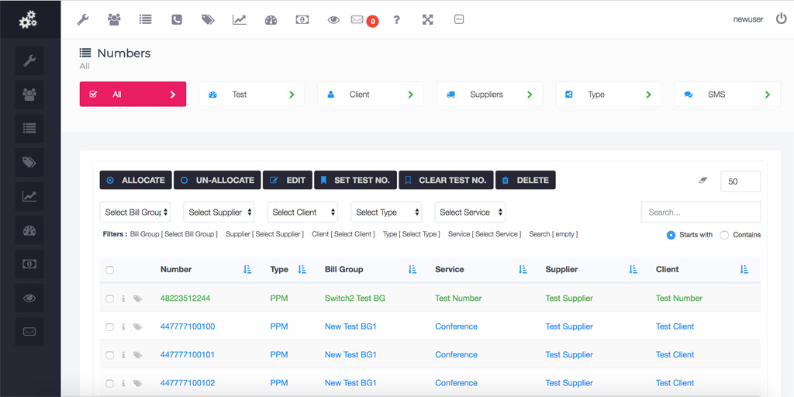
Task: Click the fullscreen expand arrows icon
Action: pos(427,19)
